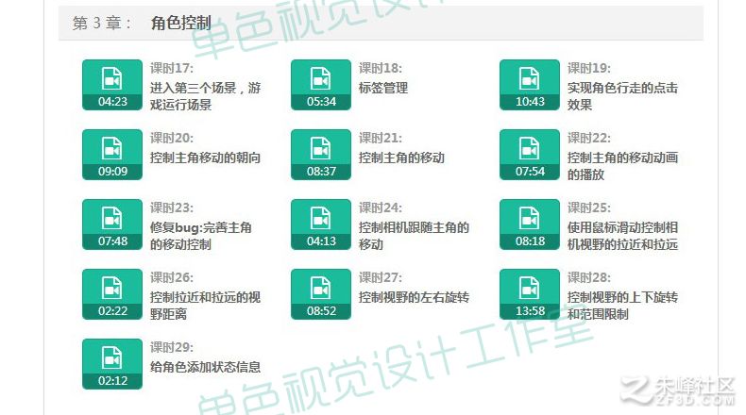The height and width of the screenshot is (415, 746).
Task: Open lesson title 控制相机跟随主角的移动
Action: pyautogui.click(x=414, y=236)
